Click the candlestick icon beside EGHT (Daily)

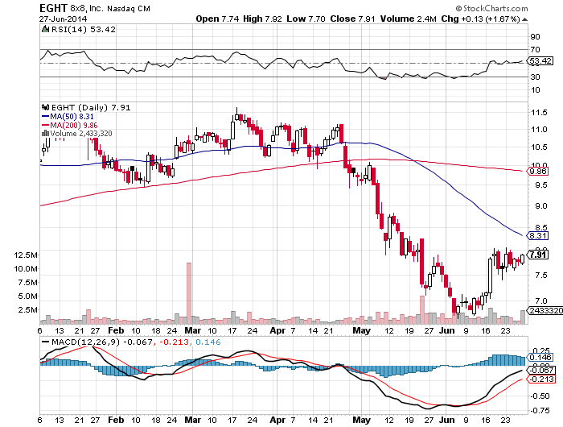coord(45,108)
